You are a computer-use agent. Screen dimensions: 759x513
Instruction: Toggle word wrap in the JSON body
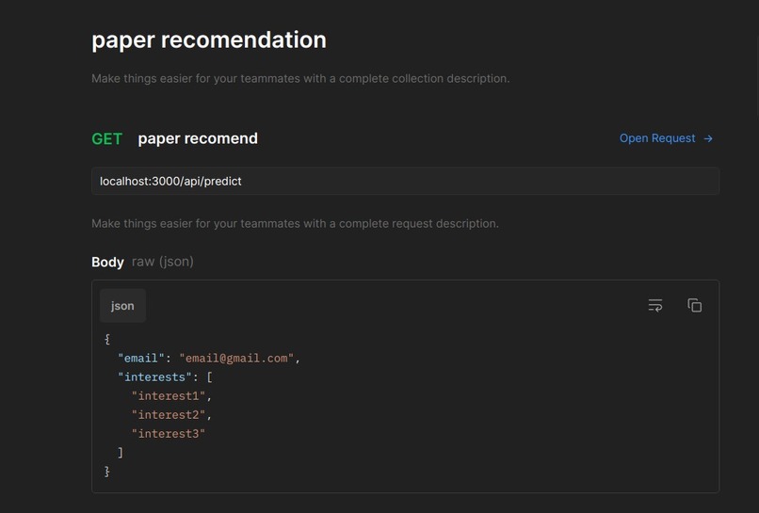tap(654, 305)
